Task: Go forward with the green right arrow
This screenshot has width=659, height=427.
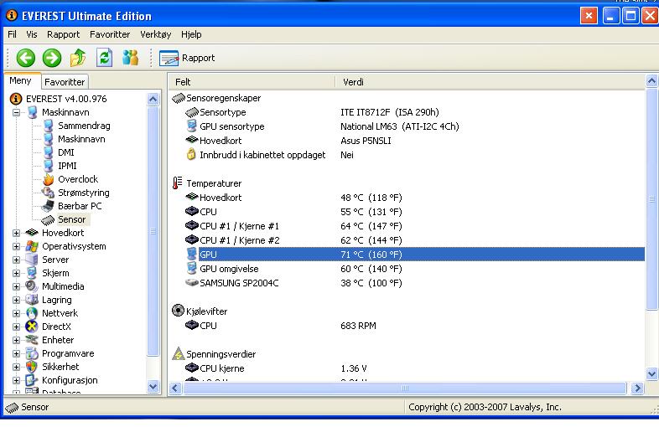Action: (52, 58)
